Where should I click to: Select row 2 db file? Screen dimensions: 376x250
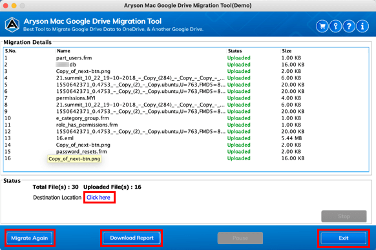pos(186,65)
